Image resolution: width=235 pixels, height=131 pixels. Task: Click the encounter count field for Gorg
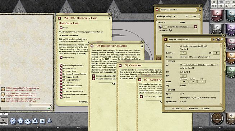165,27
